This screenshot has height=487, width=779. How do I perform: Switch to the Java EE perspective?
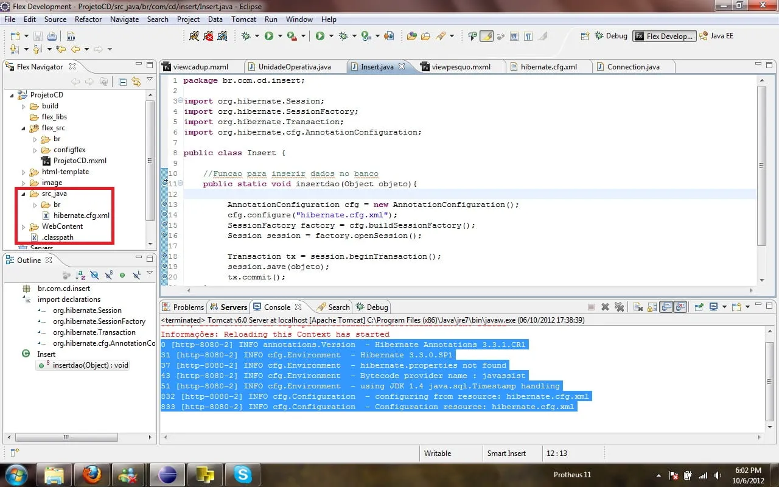coord(717,36)
